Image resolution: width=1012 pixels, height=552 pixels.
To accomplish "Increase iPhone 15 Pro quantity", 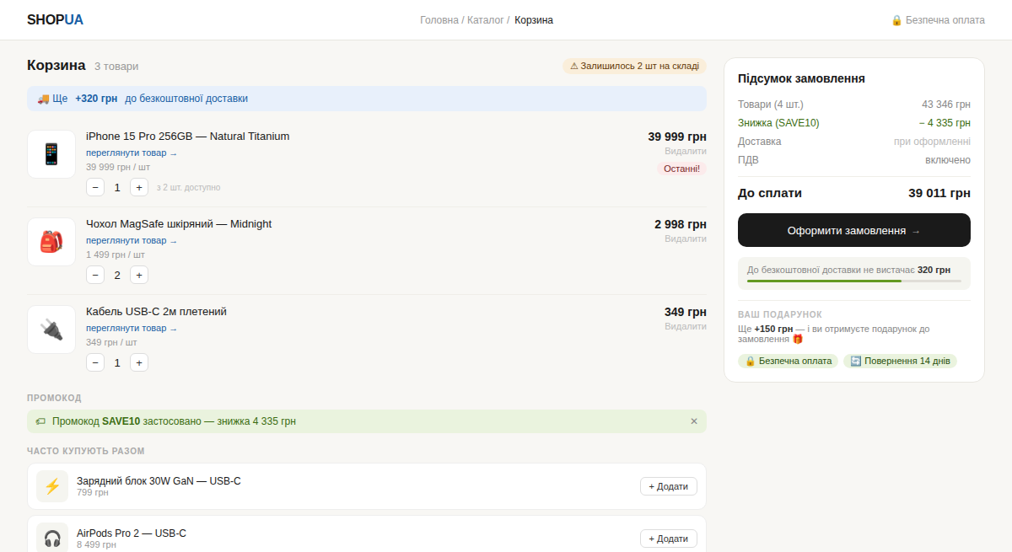I will (x=139, y=187).
